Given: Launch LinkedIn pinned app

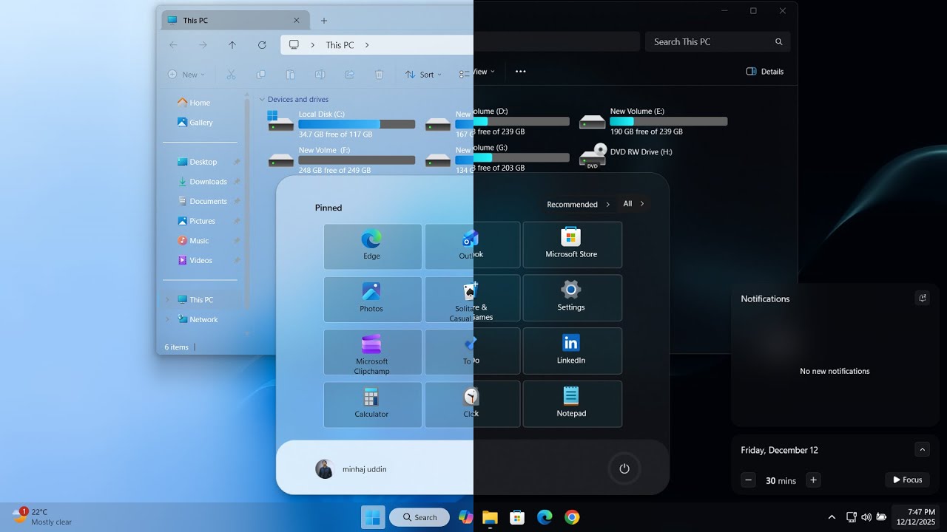Looking at the screenshot, I should pos(572,351).
